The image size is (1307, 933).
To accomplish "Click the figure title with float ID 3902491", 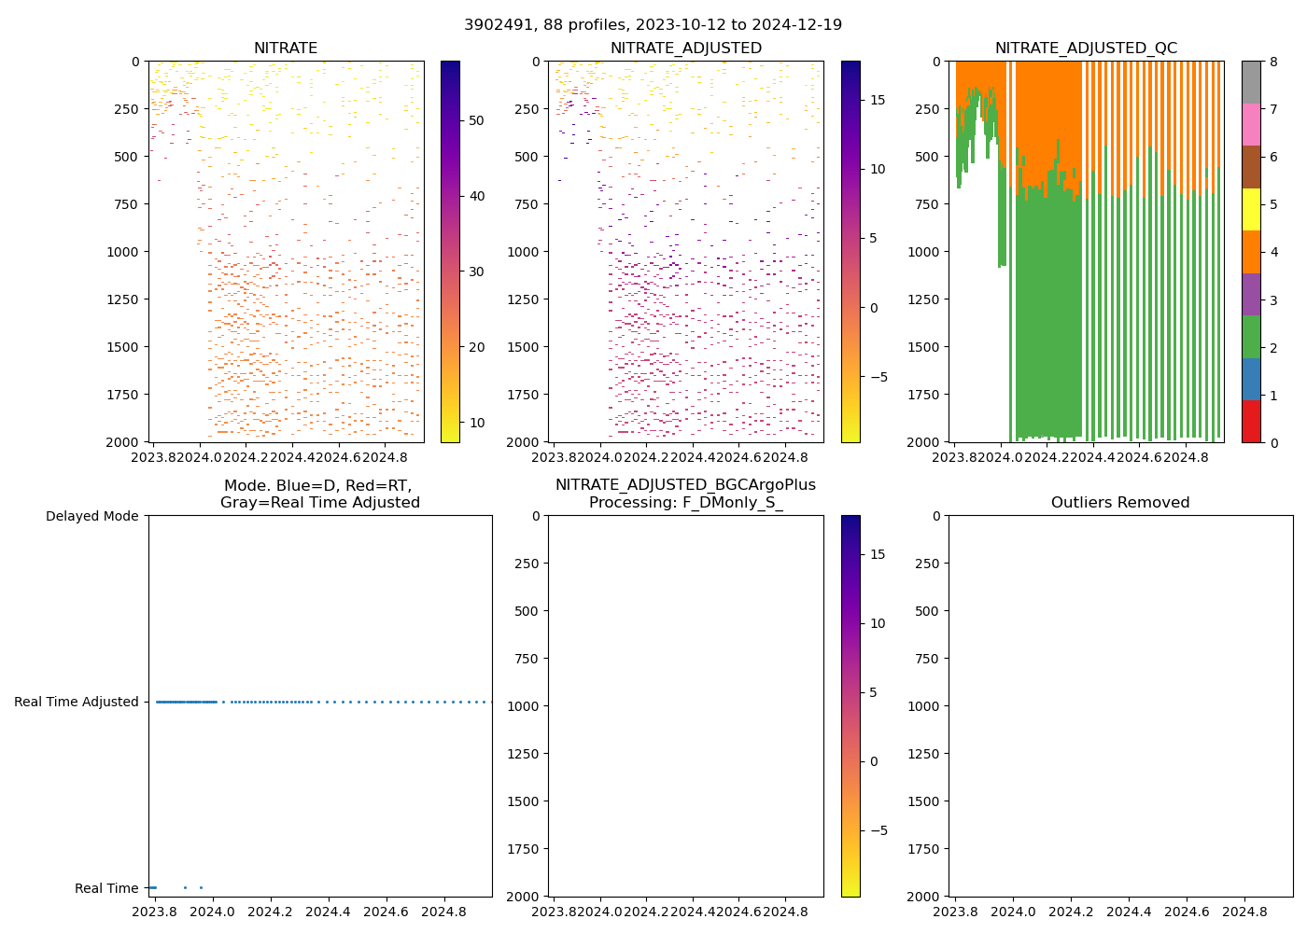I will 653,24.
